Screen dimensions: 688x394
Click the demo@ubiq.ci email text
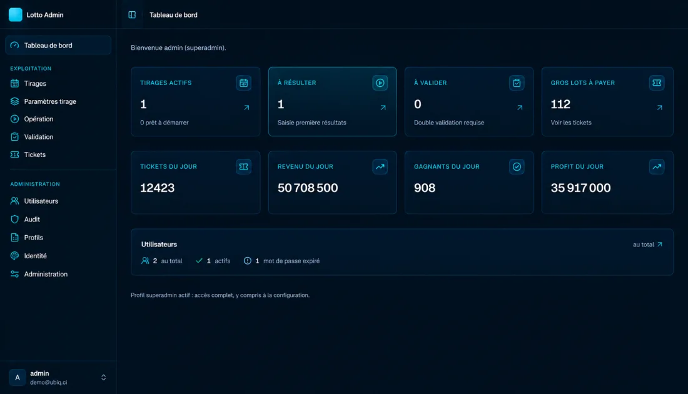coord(49,382)
